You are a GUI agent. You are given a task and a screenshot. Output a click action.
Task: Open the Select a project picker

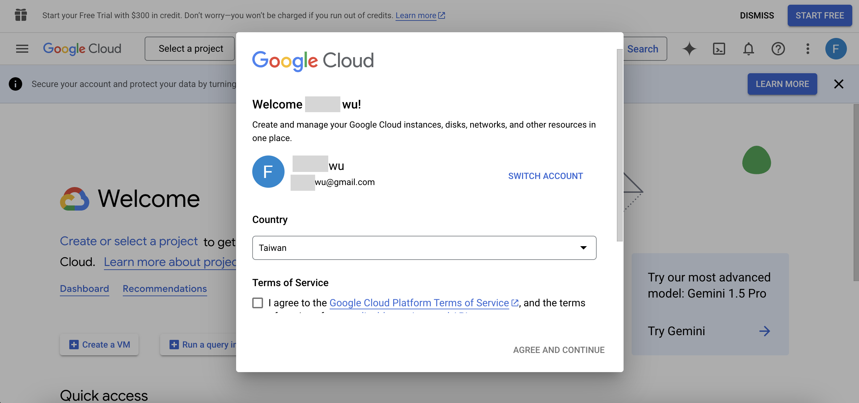(190, 49)
